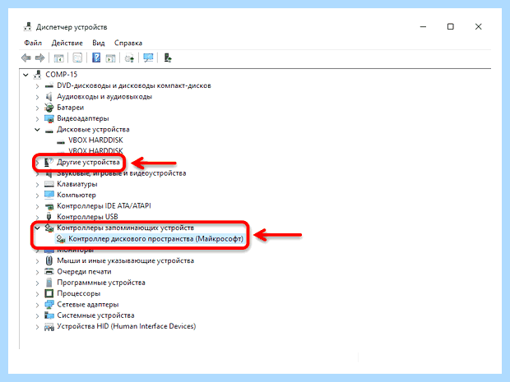Click the Device Manager title bar icon
The width and height of the screenshot is (510, 382).
(x=27, y=26)
